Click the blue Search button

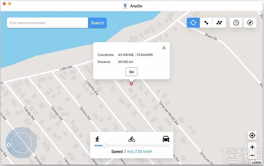coord(97,23)
